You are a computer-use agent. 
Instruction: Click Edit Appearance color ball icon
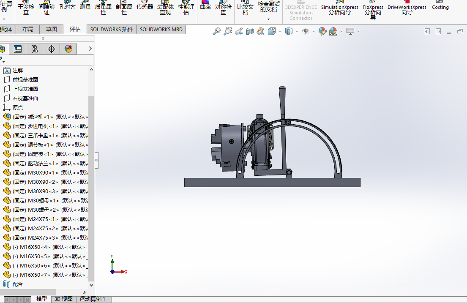[x=322, y=31]
